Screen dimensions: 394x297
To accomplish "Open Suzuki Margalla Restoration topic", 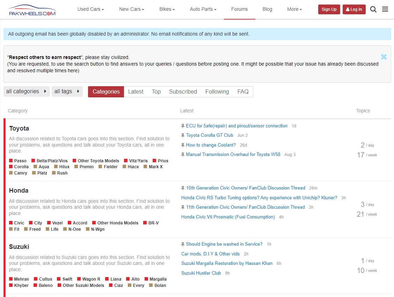I will (227, 263).
